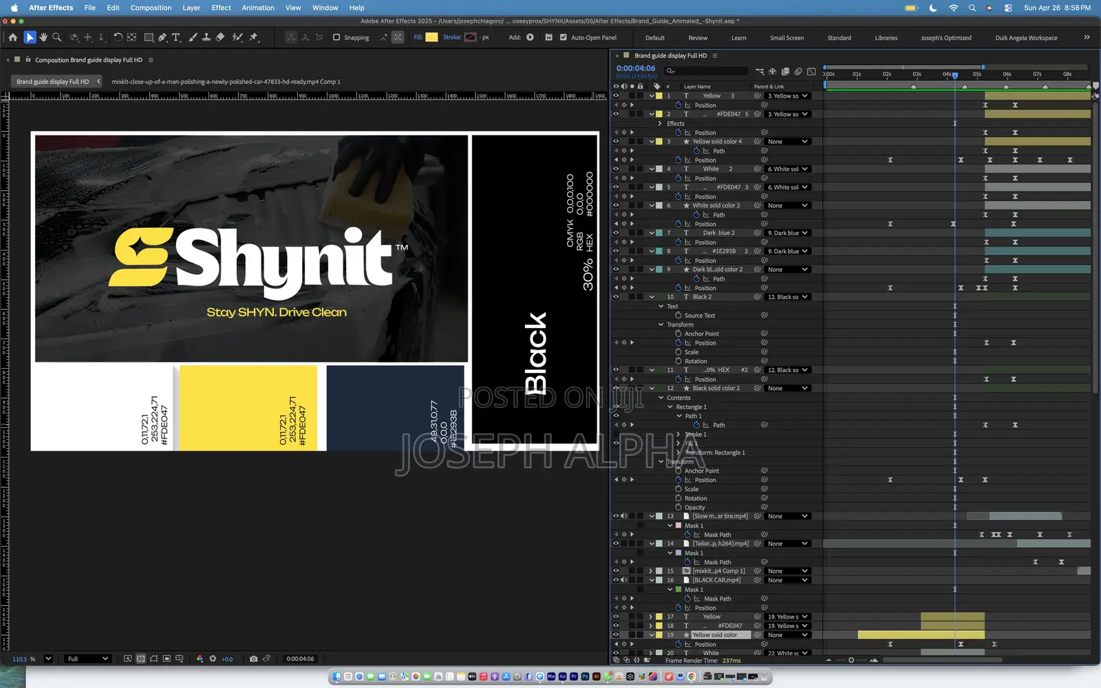Open the Composition menu
Viewport: 1101px width, 688px height.
tap(151, 8)
